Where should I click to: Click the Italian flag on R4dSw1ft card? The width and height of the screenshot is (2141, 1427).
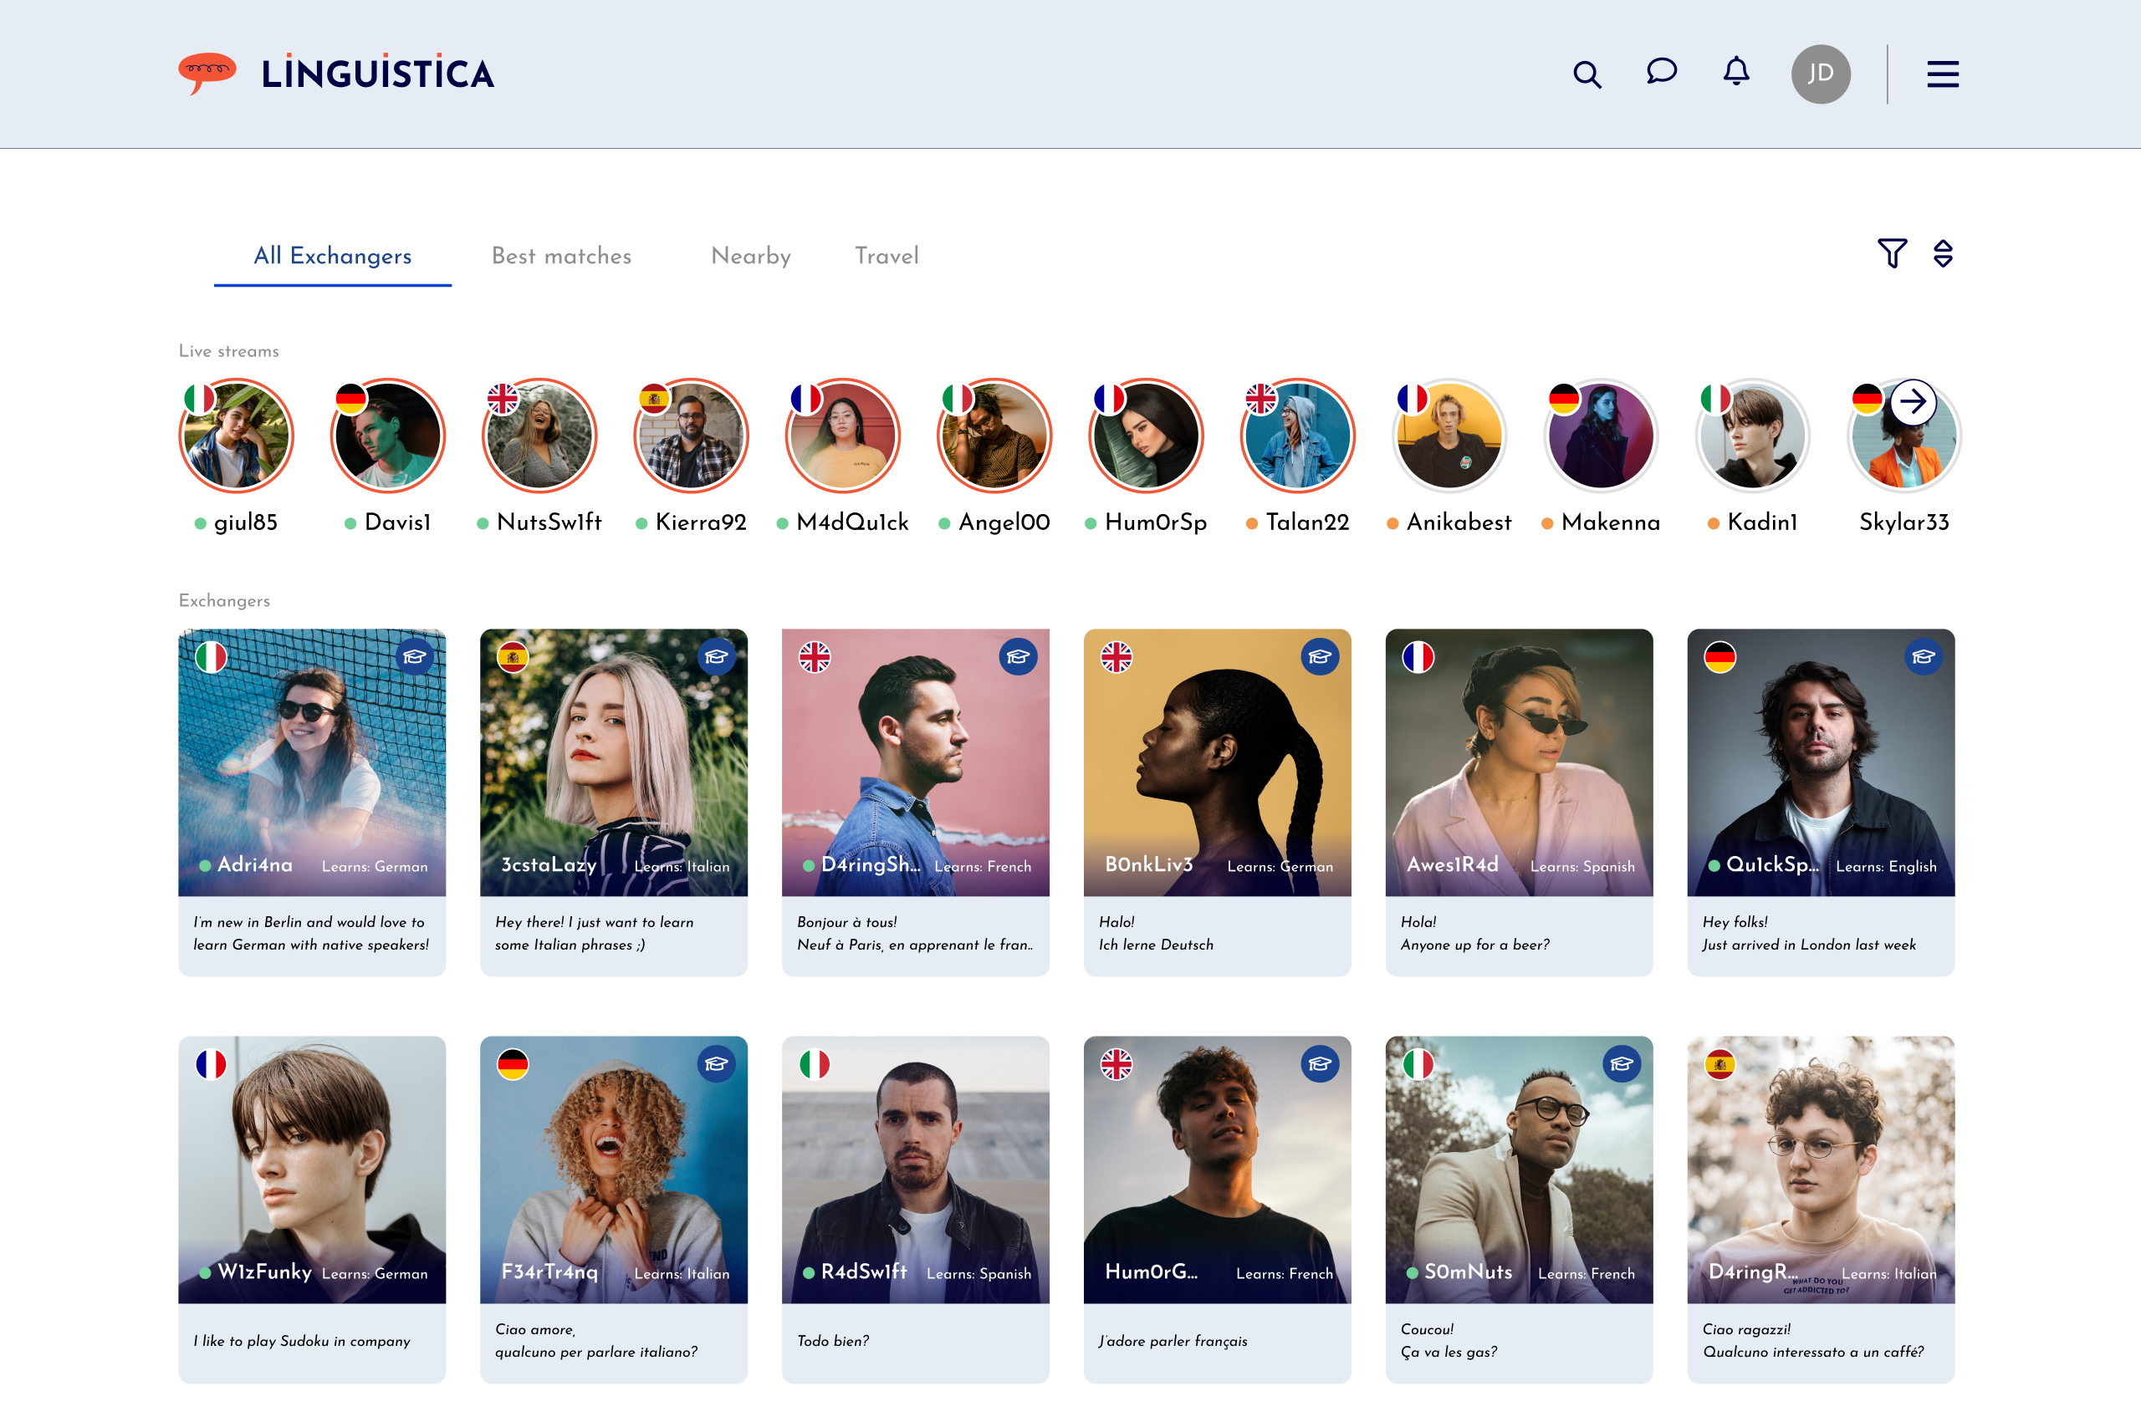(815, 1064)
